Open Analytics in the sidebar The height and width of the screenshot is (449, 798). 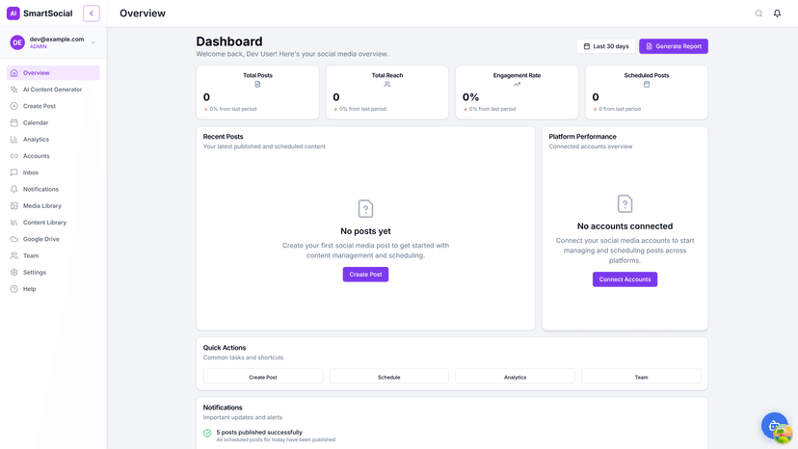pyautogui.click(x=53, y=140)
